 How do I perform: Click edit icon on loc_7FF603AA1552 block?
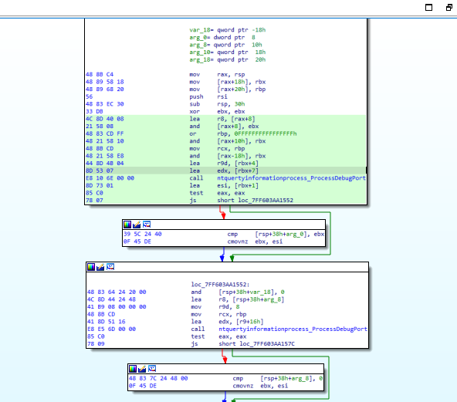[100, 267]
